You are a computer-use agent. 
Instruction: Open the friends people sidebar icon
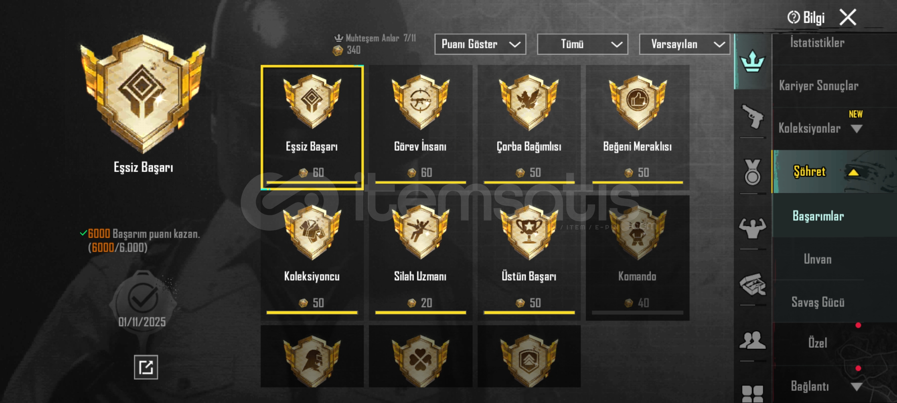752,340
